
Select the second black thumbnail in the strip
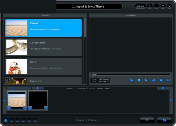click(x=38, y=100)
